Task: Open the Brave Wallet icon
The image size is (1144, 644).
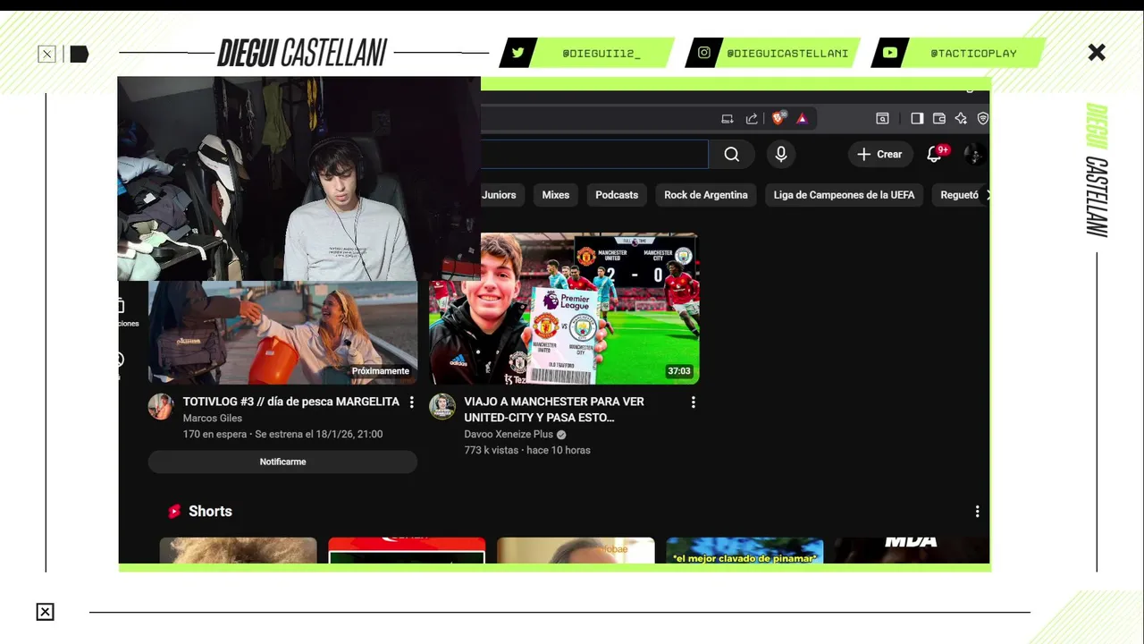Action: coord(939,118)
